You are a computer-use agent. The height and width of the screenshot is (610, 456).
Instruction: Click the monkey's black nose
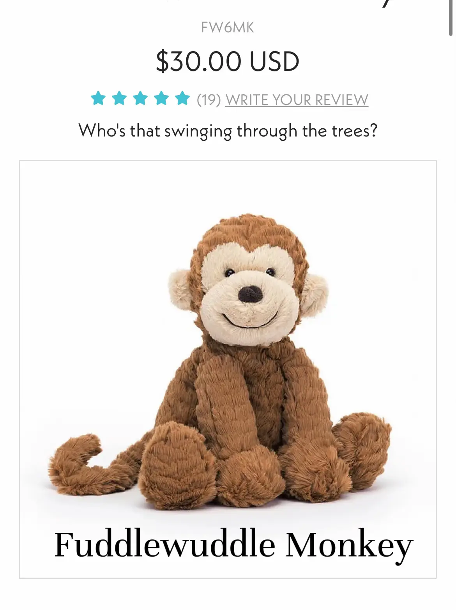coord(251,294)
